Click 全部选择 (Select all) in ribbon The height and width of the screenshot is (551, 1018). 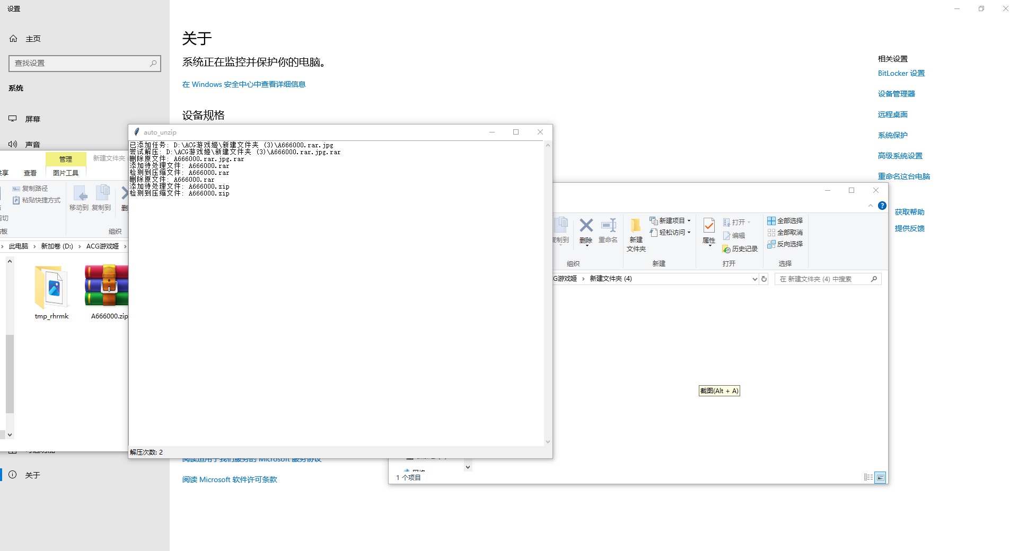(x=785, y=221)
